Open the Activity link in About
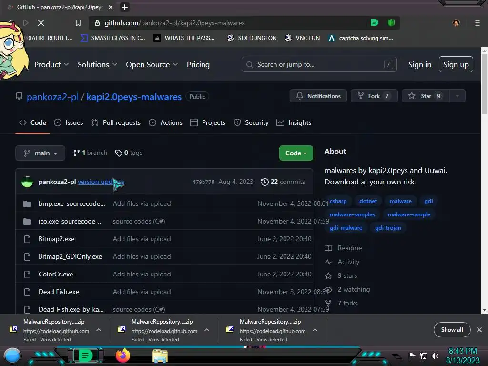 [342, 262]
